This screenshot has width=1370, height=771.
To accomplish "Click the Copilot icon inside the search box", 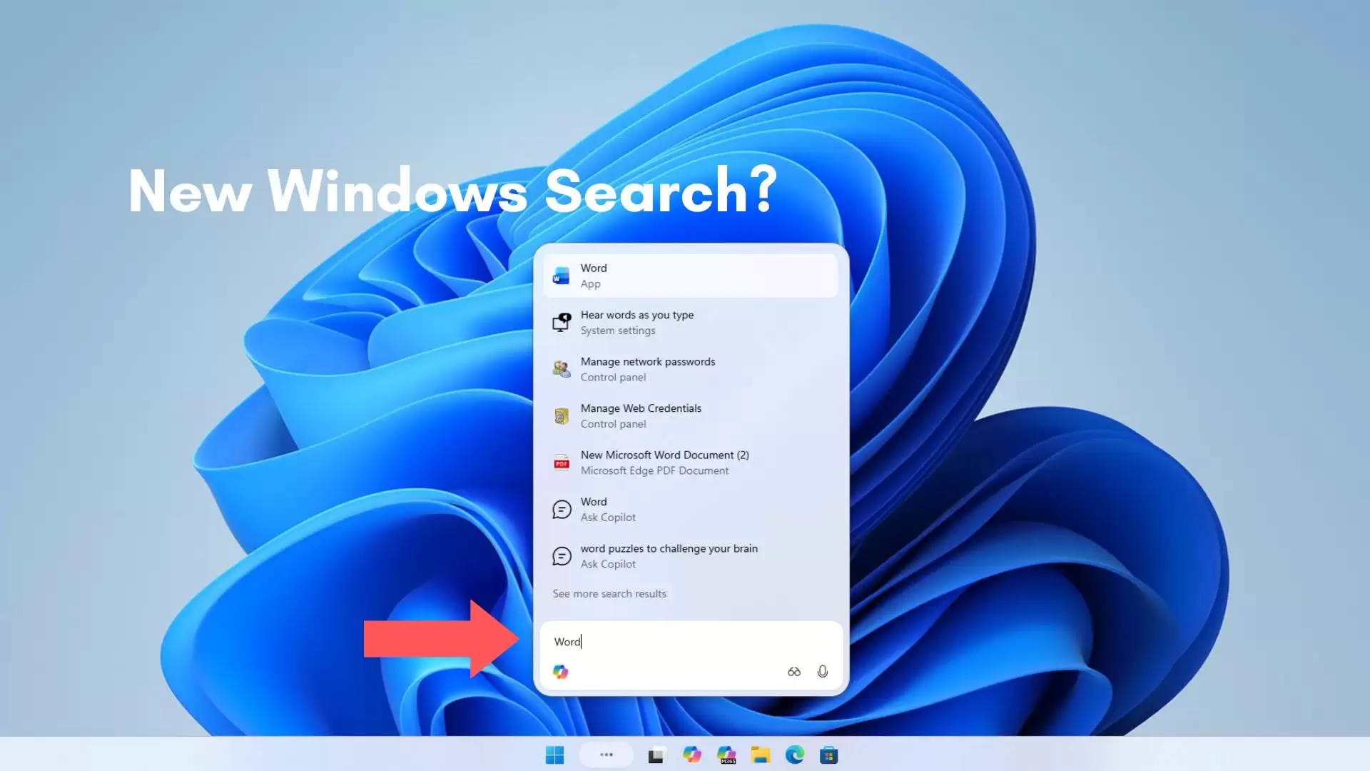I will (x=561, y=671).
